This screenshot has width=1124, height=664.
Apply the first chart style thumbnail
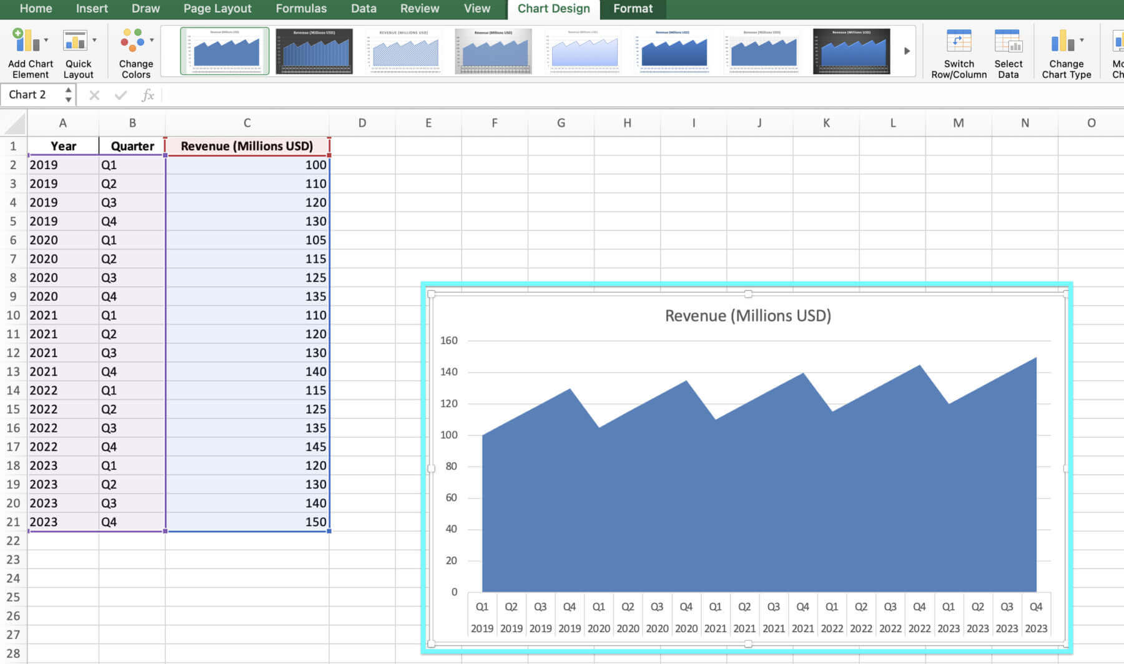pyautogui.click(x=225, y=51)
